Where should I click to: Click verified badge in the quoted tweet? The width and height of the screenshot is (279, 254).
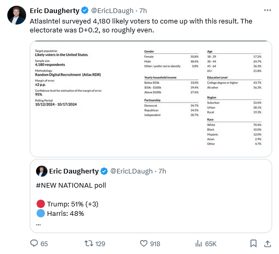(x=104, y=171)
